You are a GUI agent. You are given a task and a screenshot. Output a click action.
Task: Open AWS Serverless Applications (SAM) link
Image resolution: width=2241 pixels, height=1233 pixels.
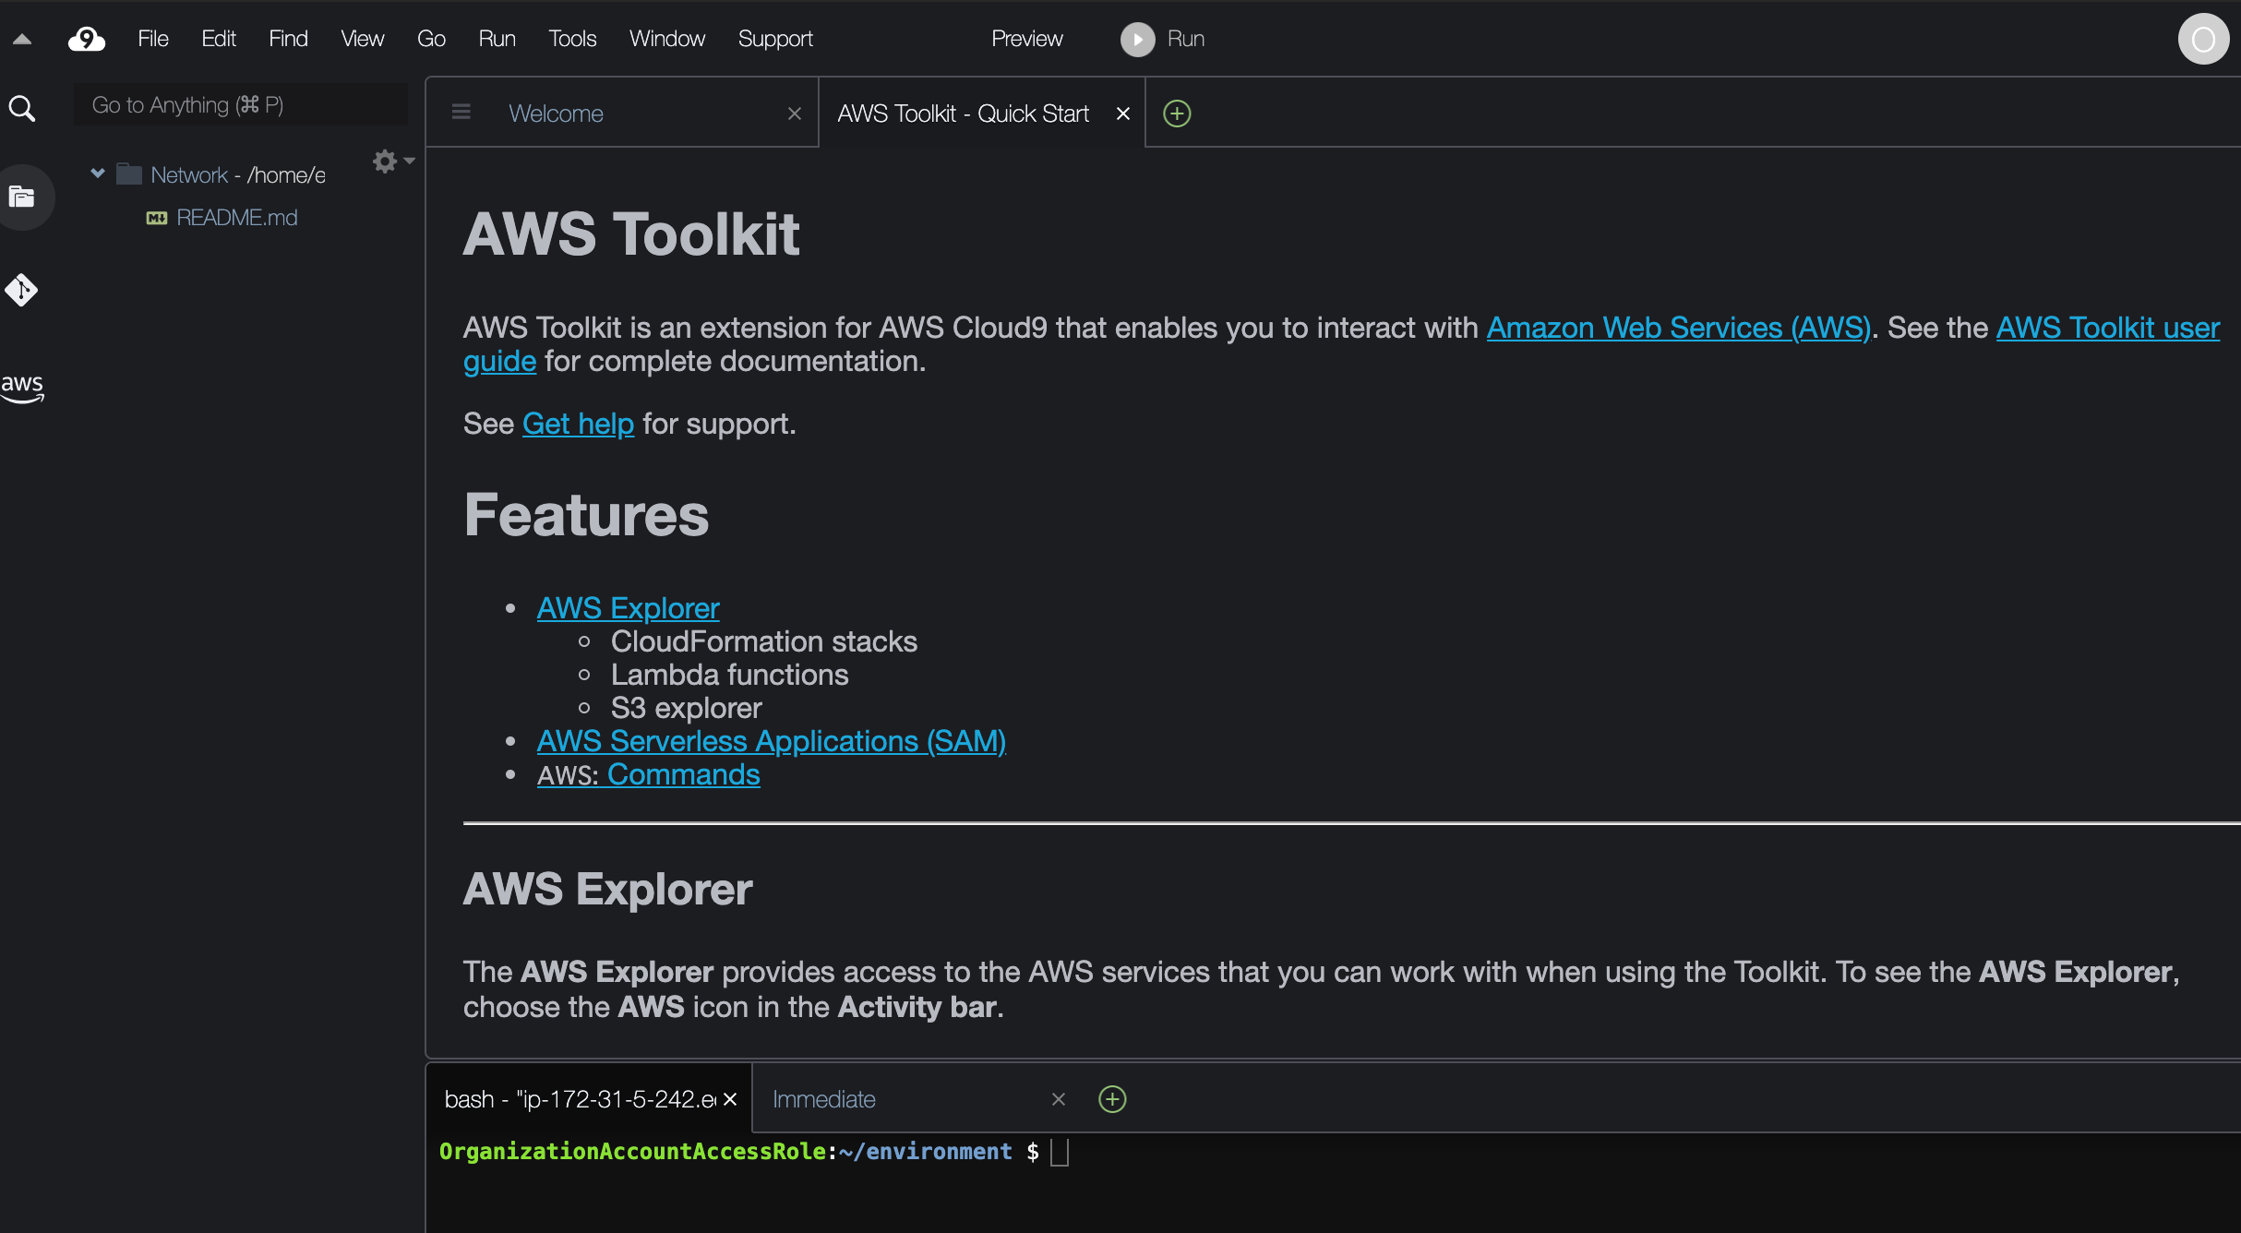point(772,741)
